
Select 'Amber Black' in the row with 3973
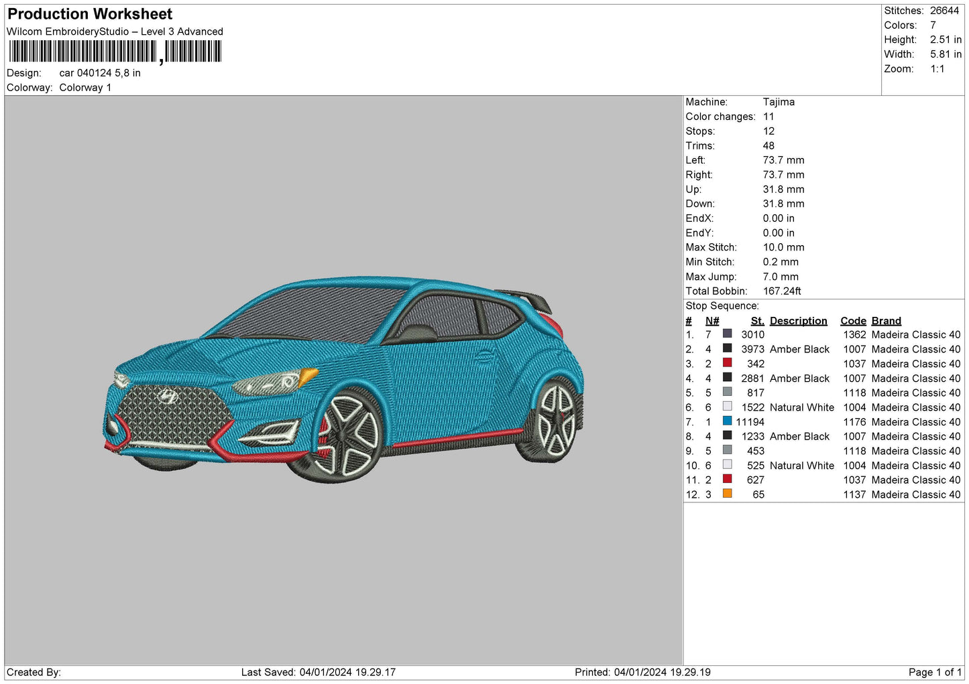(x=799, y=350)
